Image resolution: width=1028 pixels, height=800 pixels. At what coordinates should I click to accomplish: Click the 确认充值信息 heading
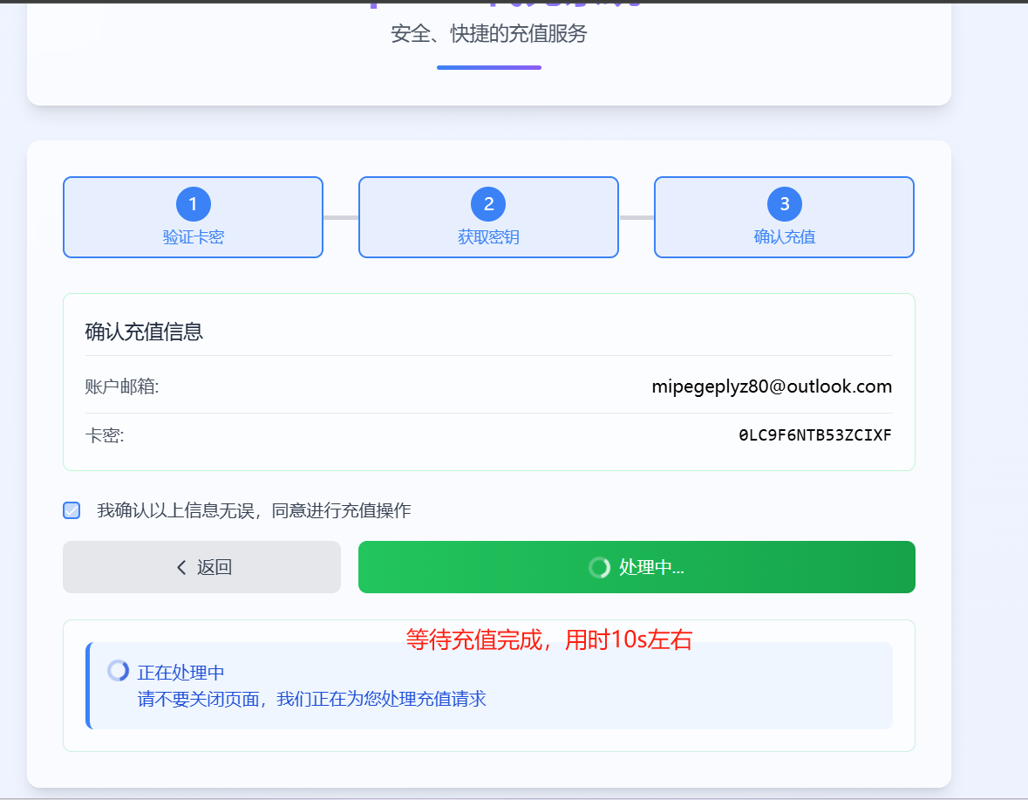click(144, 332)
